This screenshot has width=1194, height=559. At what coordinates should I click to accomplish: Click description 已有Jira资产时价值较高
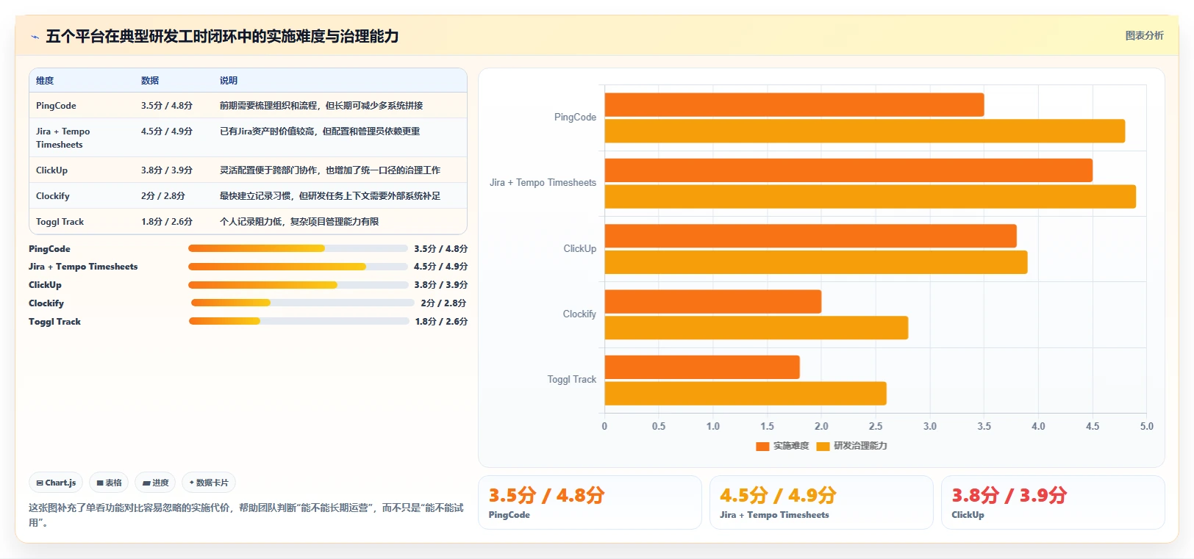point(320,131)
